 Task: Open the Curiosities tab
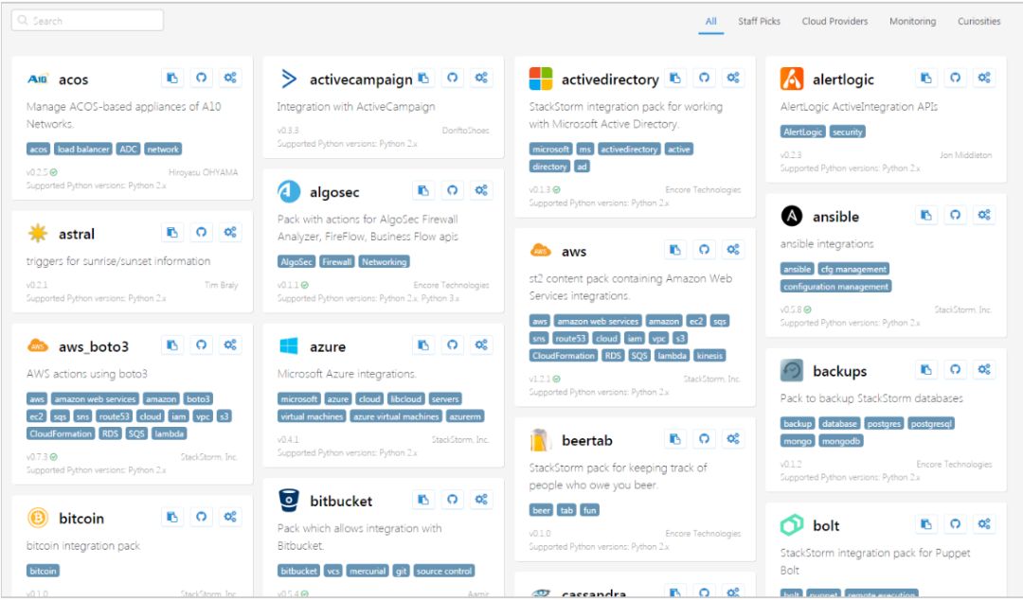(x=978, y=21)
